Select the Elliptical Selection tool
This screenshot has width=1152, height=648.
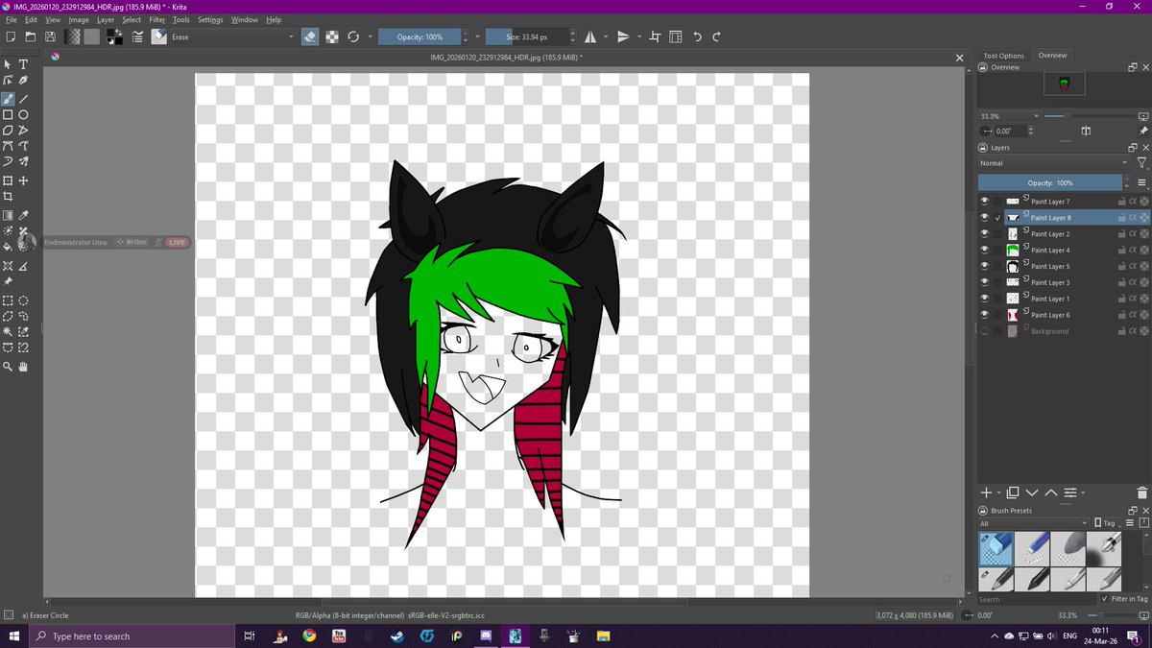coord(24,300)
